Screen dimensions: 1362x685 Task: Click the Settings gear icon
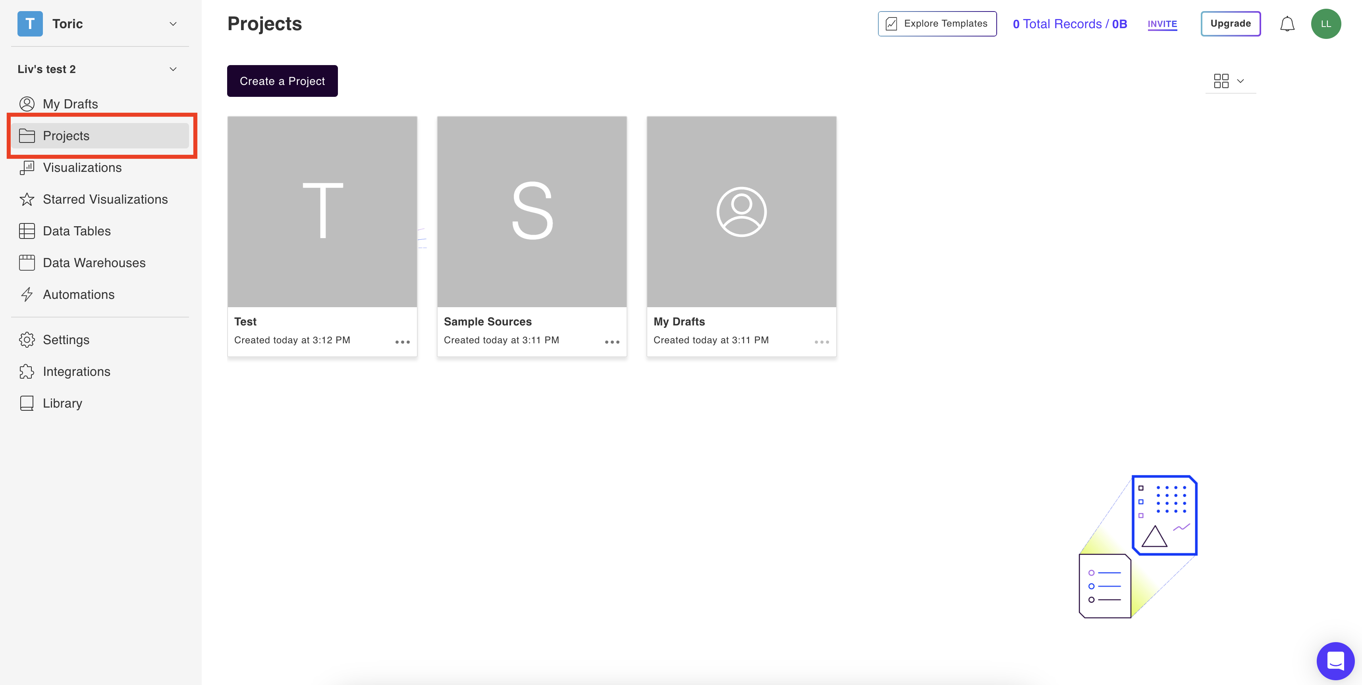pos(27,340)
